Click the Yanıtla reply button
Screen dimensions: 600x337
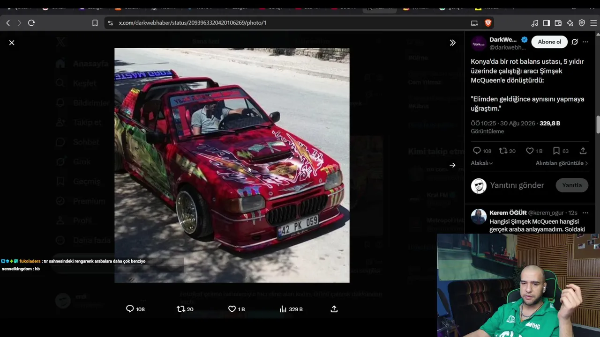(x=572, y=185)
